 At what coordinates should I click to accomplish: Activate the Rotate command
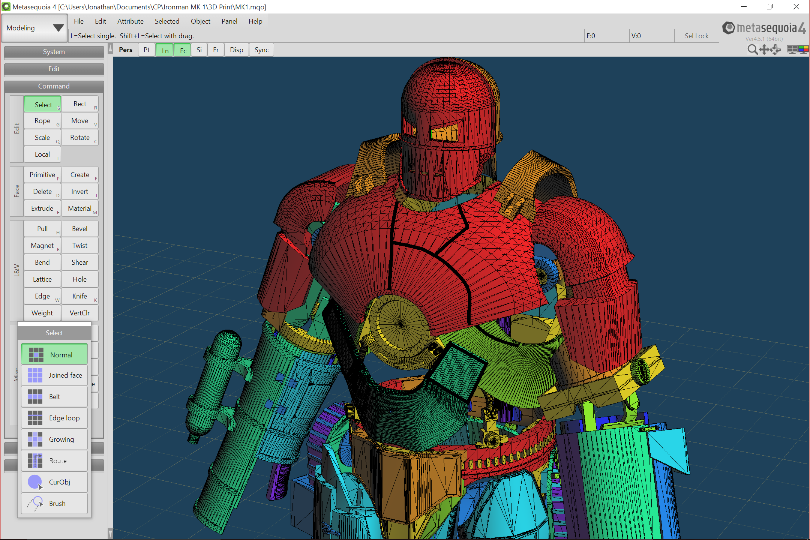pos(80,138)
